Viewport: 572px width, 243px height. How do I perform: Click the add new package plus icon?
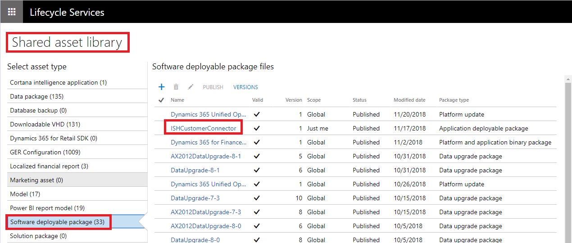click(162, 87)
